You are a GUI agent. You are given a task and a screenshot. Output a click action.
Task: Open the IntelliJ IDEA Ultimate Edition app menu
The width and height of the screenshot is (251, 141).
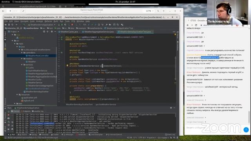[x=27, y=2]
